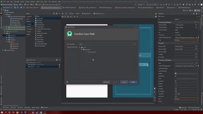This screenshot has height=114, width=203.
Task: Click the Search Everywhere magnifier in toolbar
Action: 199,4
